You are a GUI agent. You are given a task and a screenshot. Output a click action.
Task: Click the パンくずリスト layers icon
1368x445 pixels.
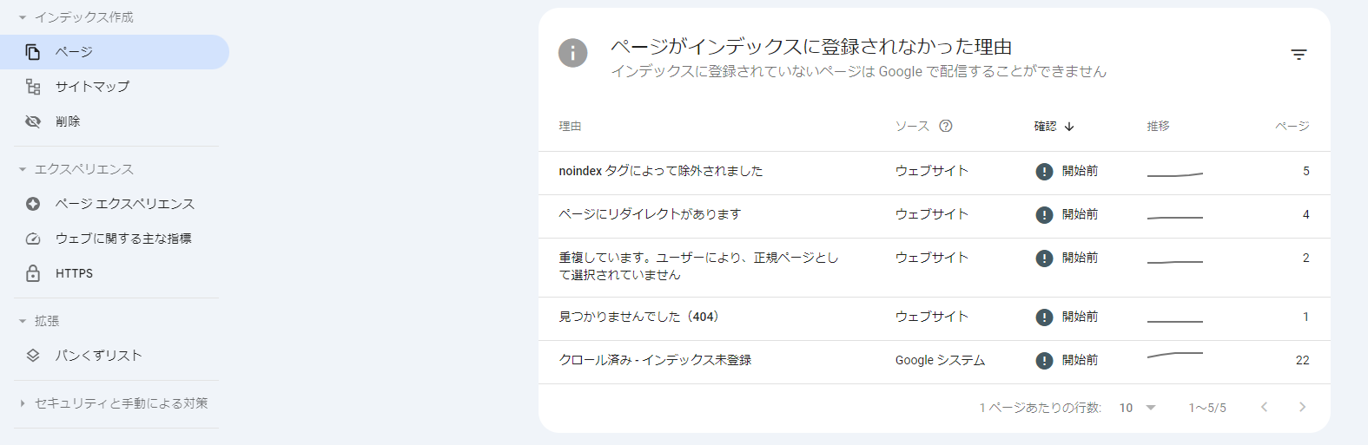[x=33, y=356]
